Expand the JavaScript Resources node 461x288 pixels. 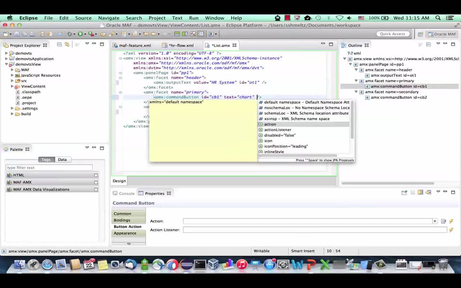click(12, 75)
